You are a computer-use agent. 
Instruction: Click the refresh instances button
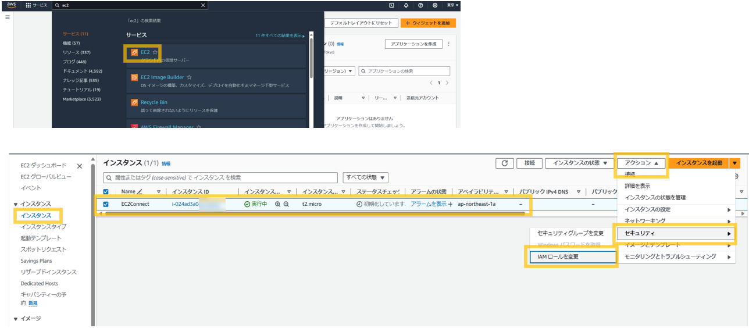[x=504, y=163]
